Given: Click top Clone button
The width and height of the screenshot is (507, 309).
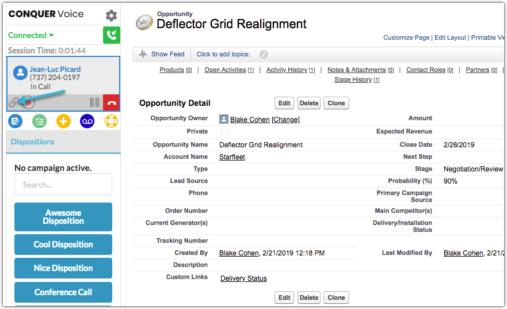Looking at the screenshot, I should point(336,103).
